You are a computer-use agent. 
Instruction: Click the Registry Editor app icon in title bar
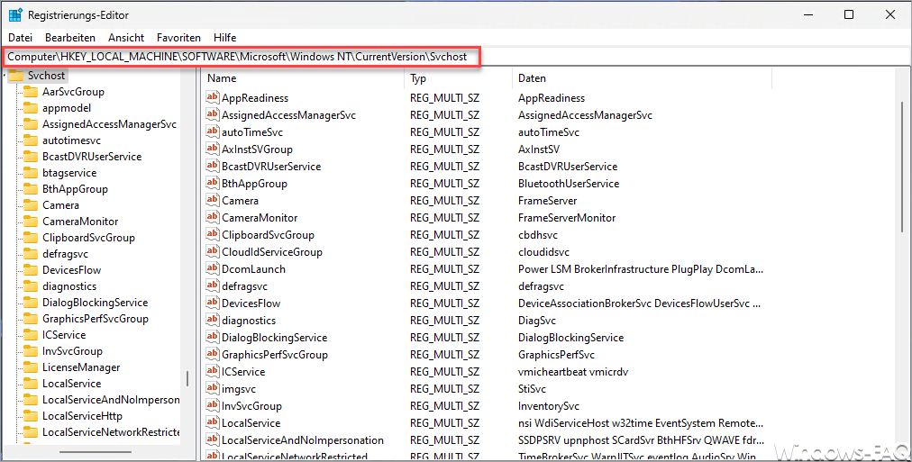pos(15,15)
